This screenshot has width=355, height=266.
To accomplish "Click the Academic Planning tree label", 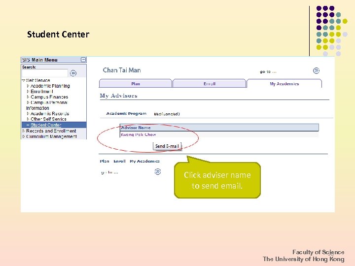I will pos(50,86).
